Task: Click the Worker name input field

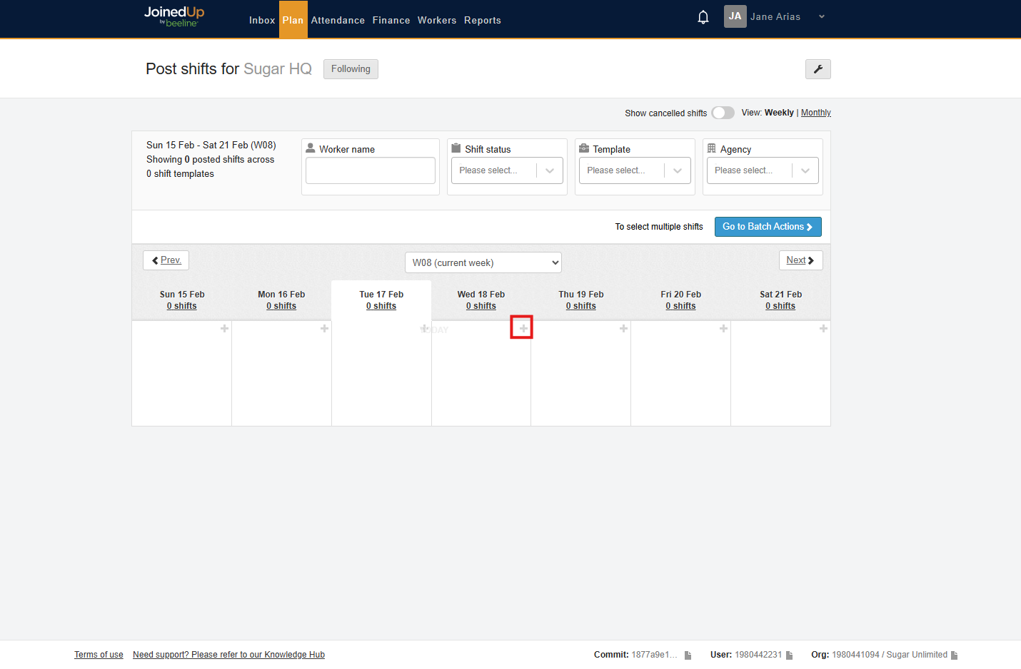Action: click(x=371, y=170)
